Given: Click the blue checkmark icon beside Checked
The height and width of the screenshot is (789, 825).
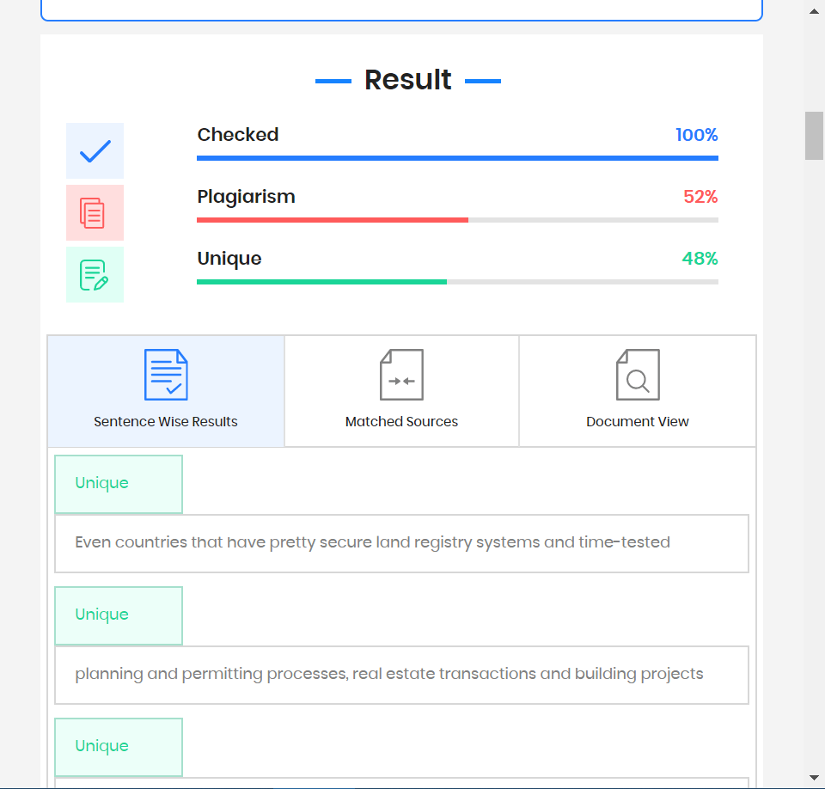Looking at the screenshot, I should point(95,150).
